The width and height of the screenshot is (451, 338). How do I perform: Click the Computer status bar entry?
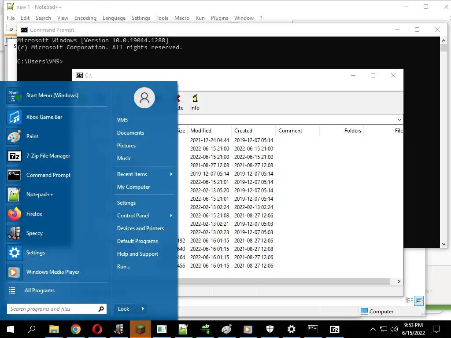click(x=377, y=312)
